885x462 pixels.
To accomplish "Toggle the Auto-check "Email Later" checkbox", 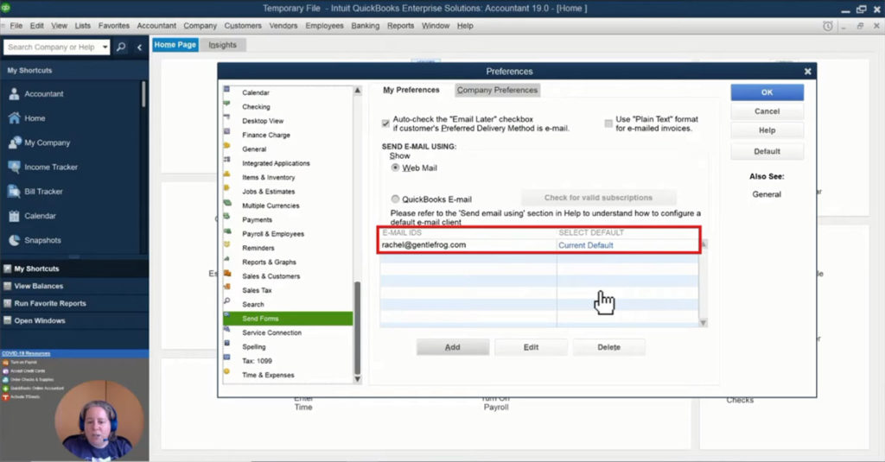I will coord(385,123).
